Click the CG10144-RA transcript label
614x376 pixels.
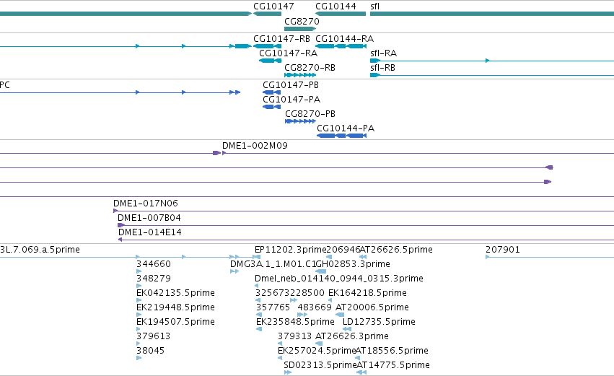[344, 39]
